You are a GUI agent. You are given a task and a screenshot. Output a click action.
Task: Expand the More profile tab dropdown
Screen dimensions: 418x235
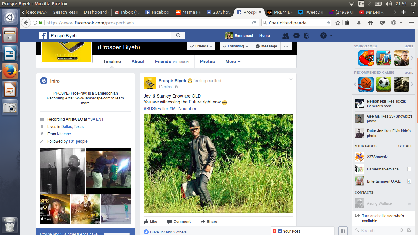233,62
